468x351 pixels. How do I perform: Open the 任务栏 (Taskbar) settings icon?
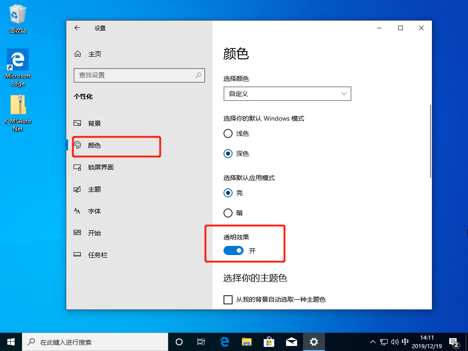[x=78, y=255]
